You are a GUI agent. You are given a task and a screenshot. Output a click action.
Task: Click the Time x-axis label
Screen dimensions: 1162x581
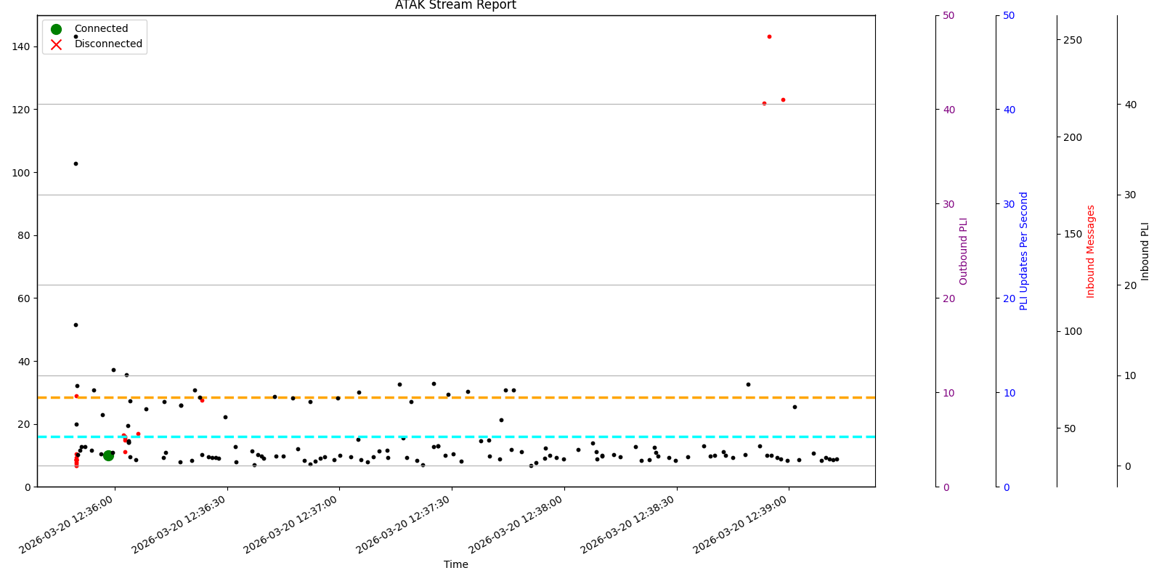(x=455, y=564)
